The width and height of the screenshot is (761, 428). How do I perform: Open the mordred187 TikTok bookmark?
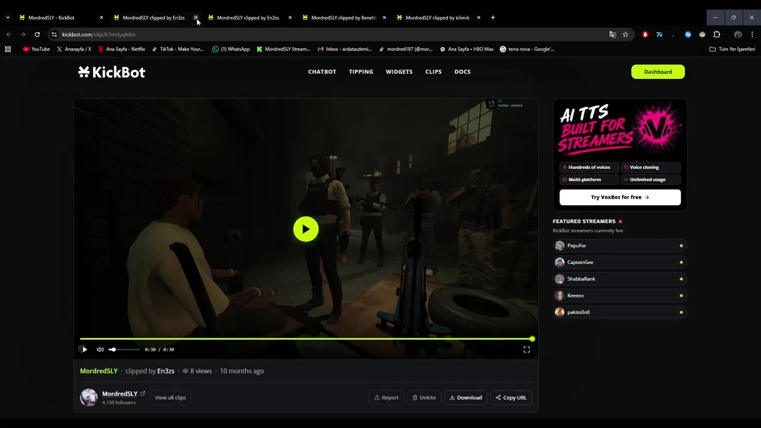point(405,49)
